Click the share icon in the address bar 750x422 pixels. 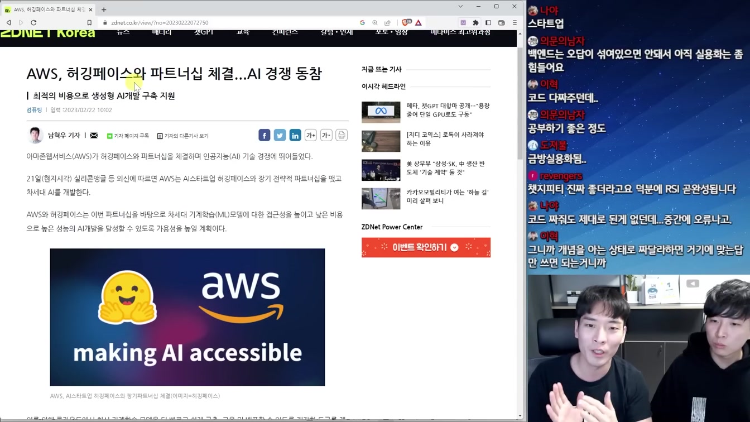click(x=387, y=23)
